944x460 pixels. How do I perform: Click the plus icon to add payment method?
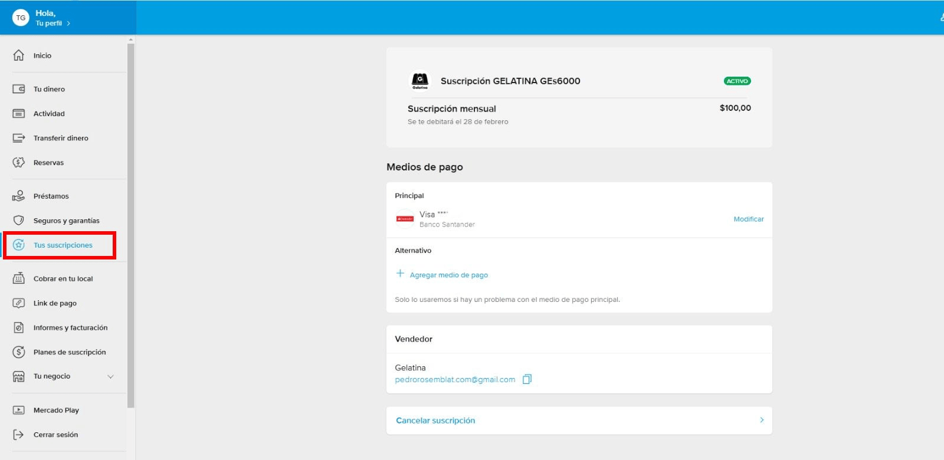(x=400, y=274)
